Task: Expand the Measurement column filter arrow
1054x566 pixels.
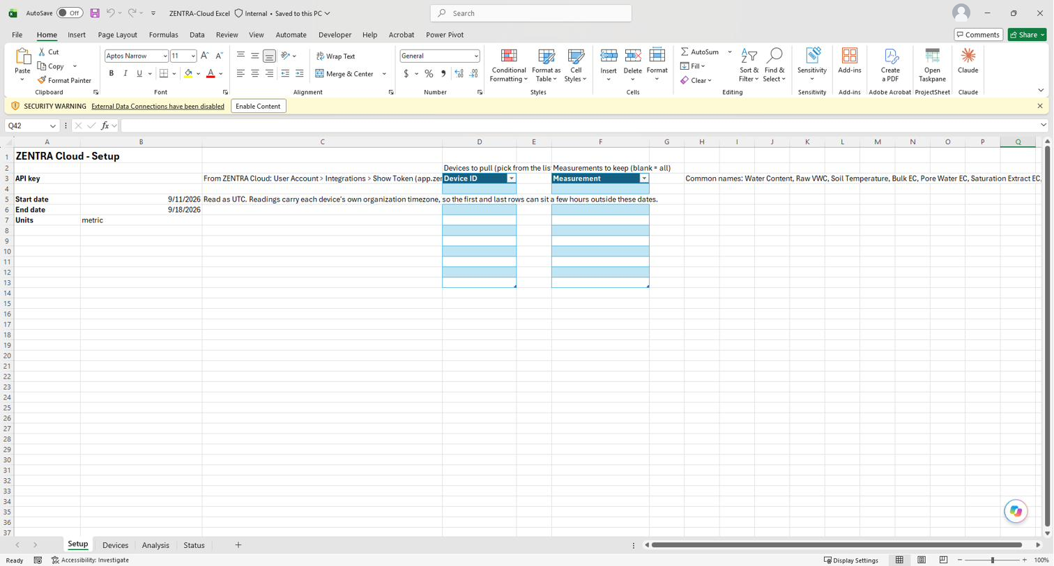Action: 643,178
